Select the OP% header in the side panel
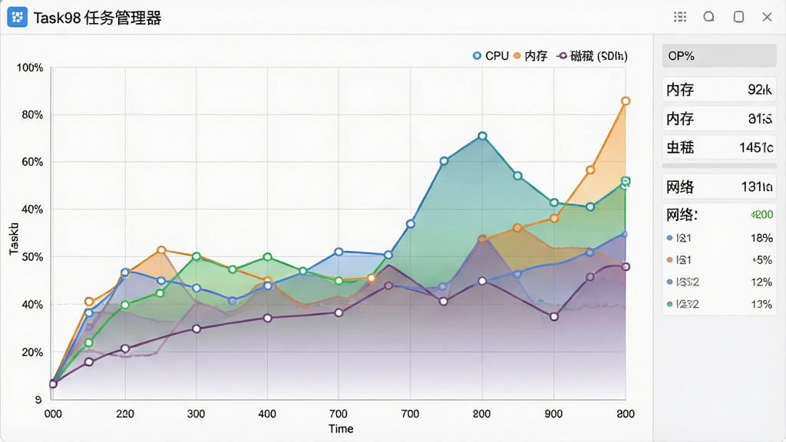786x442 pixels. pyautogui.click(x=719, y=55)
